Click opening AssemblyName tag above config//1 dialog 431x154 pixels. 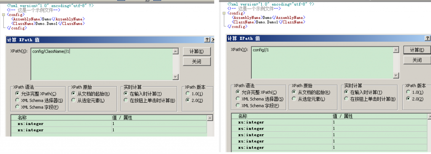click(247, 18)
